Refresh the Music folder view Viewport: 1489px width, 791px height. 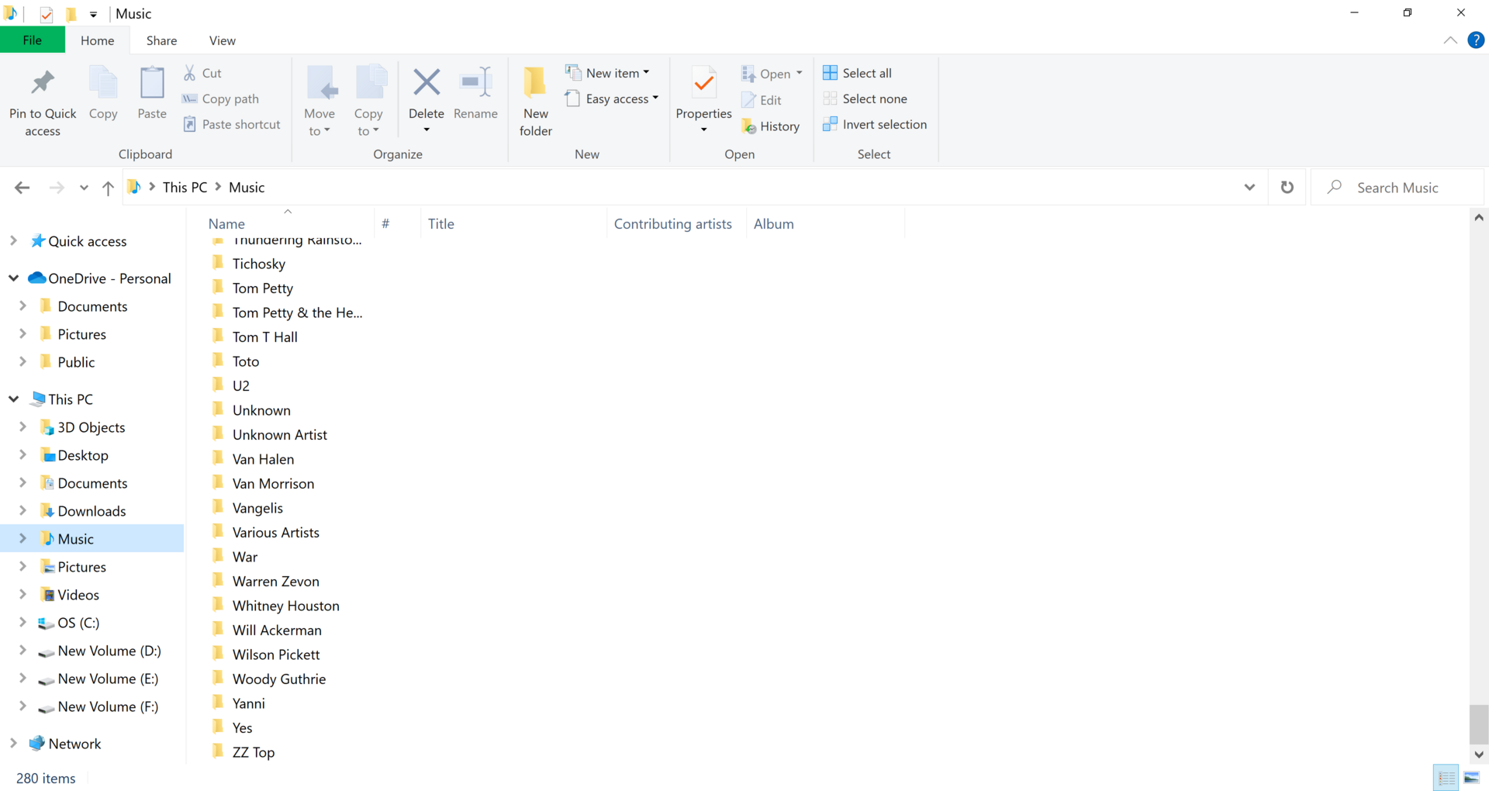(1287, 188)
